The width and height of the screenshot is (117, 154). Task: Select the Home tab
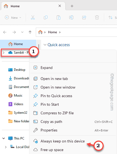pyautogui.click(x=33, y=6)
